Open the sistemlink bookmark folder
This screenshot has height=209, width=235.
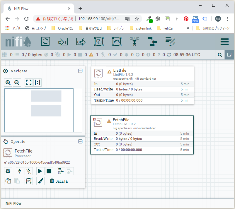coord(141,28)
